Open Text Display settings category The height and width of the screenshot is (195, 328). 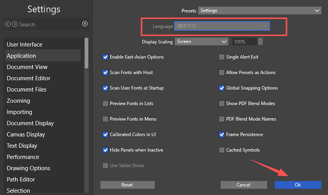coord(43,146)
